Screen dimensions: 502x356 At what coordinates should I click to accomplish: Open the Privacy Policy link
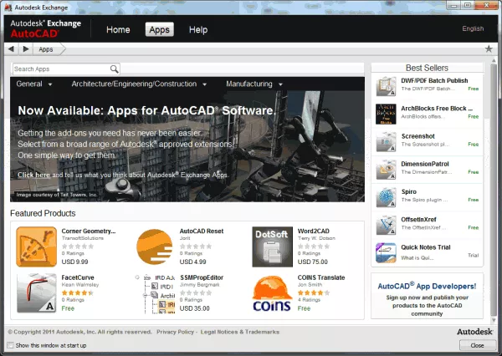pos(175,332)
